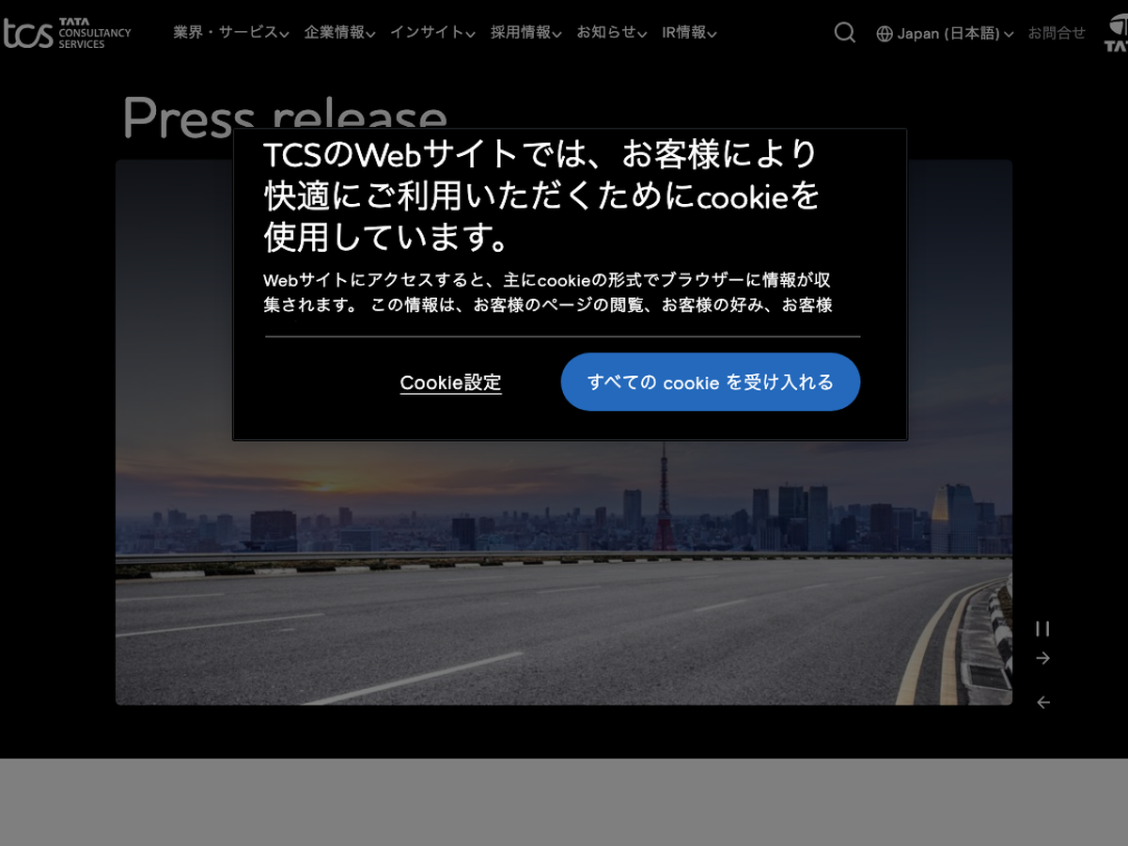1128x846 pixels.
Task: Expand the IR情報 menu
Action: (x=689, y=33)
